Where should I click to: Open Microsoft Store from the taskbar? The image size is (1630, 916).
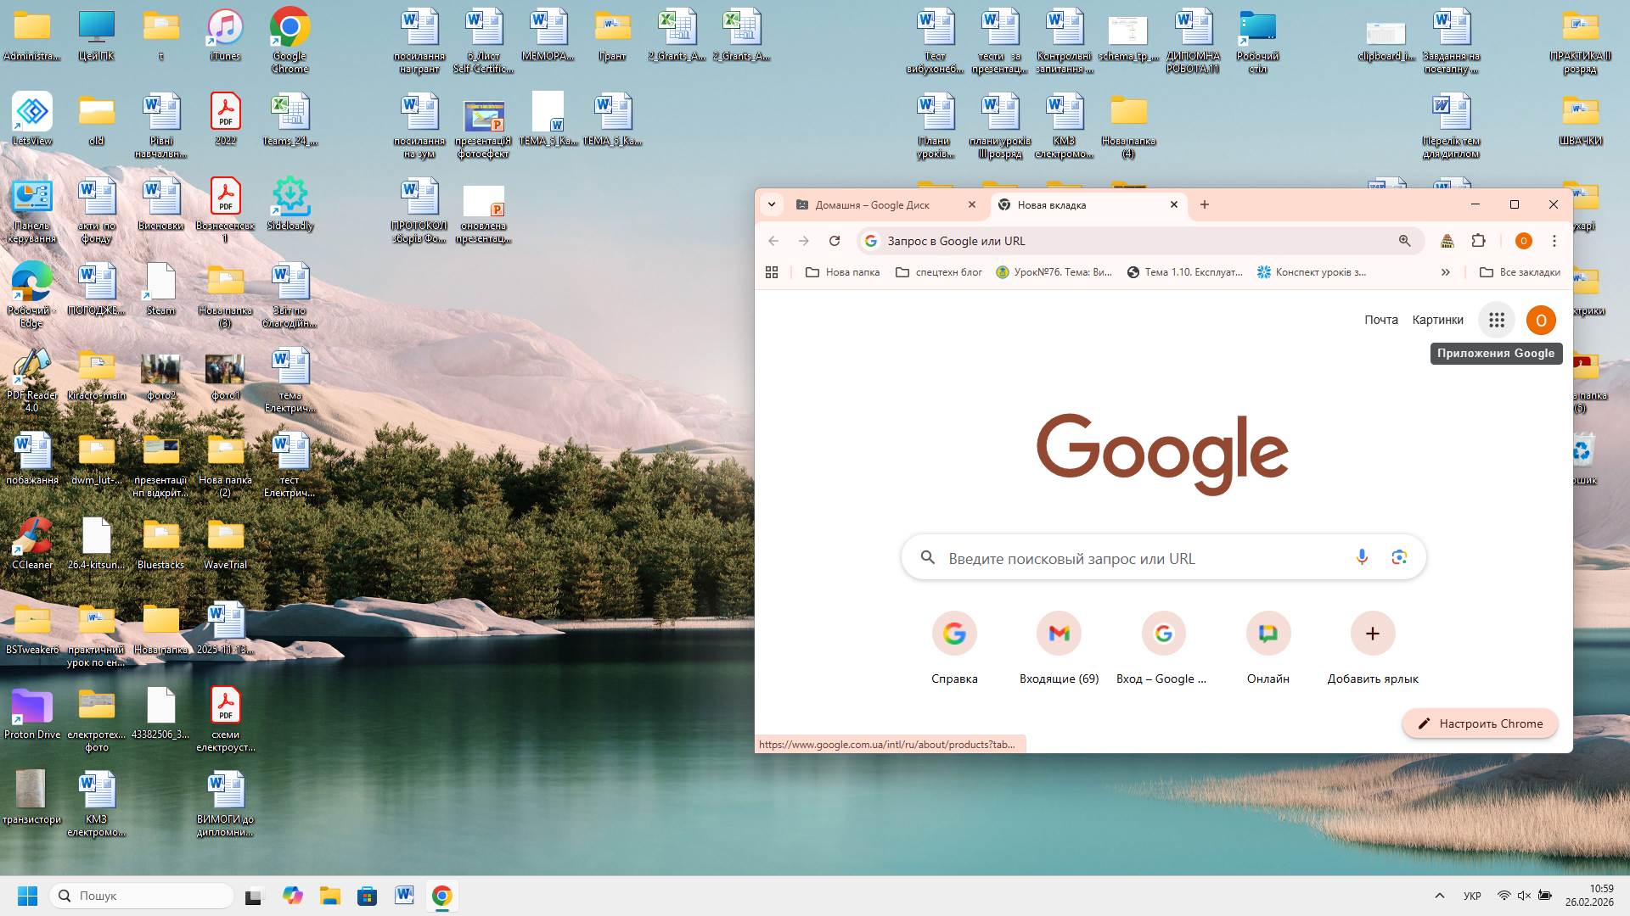(367, 896)
